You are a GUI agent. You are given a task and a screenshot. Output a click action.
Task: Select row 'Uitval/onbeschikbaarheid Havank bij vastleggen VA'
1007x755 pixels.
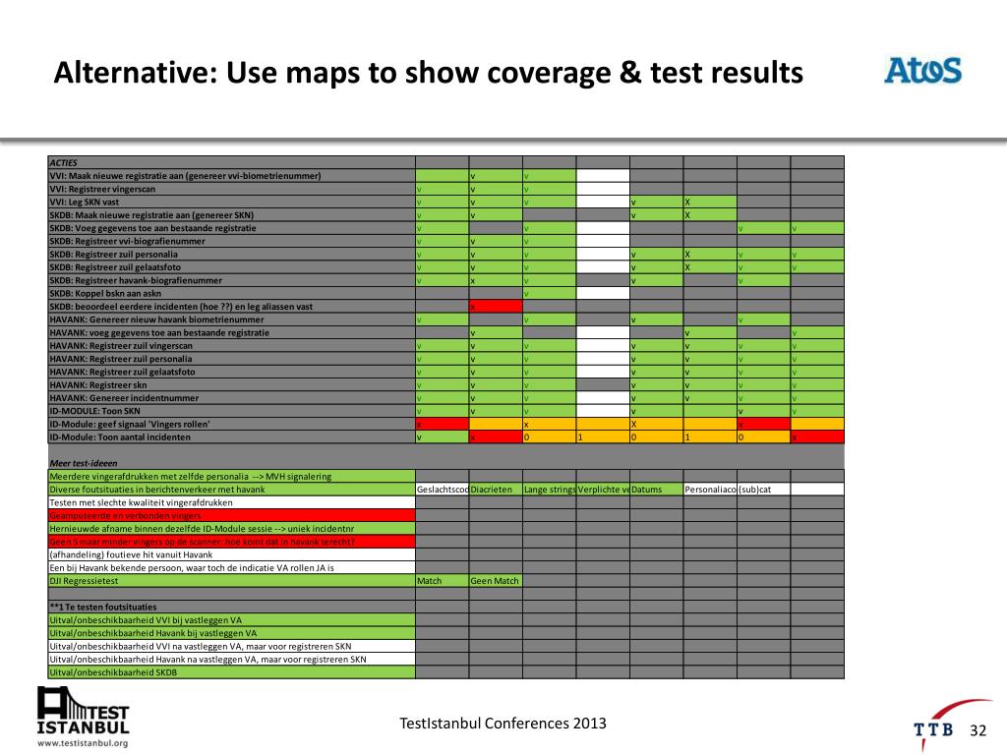click(232, 633)
